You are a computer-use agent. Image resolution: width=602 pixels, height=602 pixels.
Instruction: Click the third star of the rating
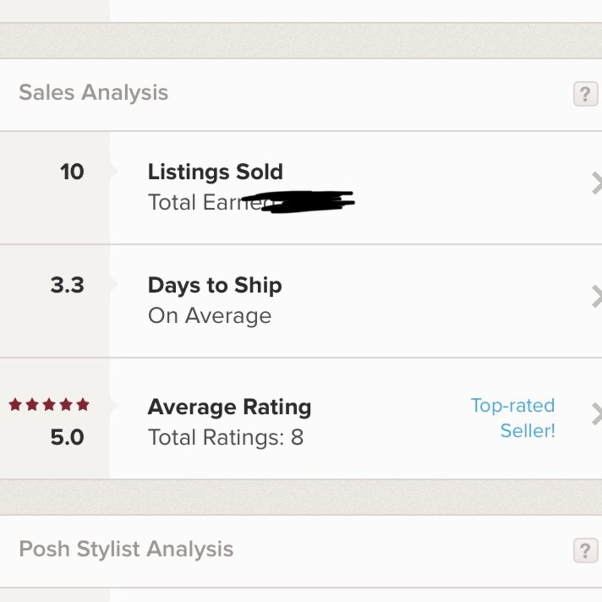pos(49,405)
